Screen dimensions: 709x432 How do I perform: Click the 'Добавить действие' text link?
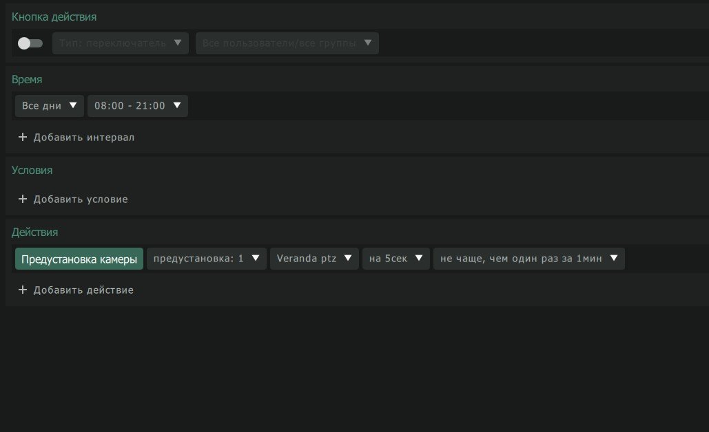(83, 290)
